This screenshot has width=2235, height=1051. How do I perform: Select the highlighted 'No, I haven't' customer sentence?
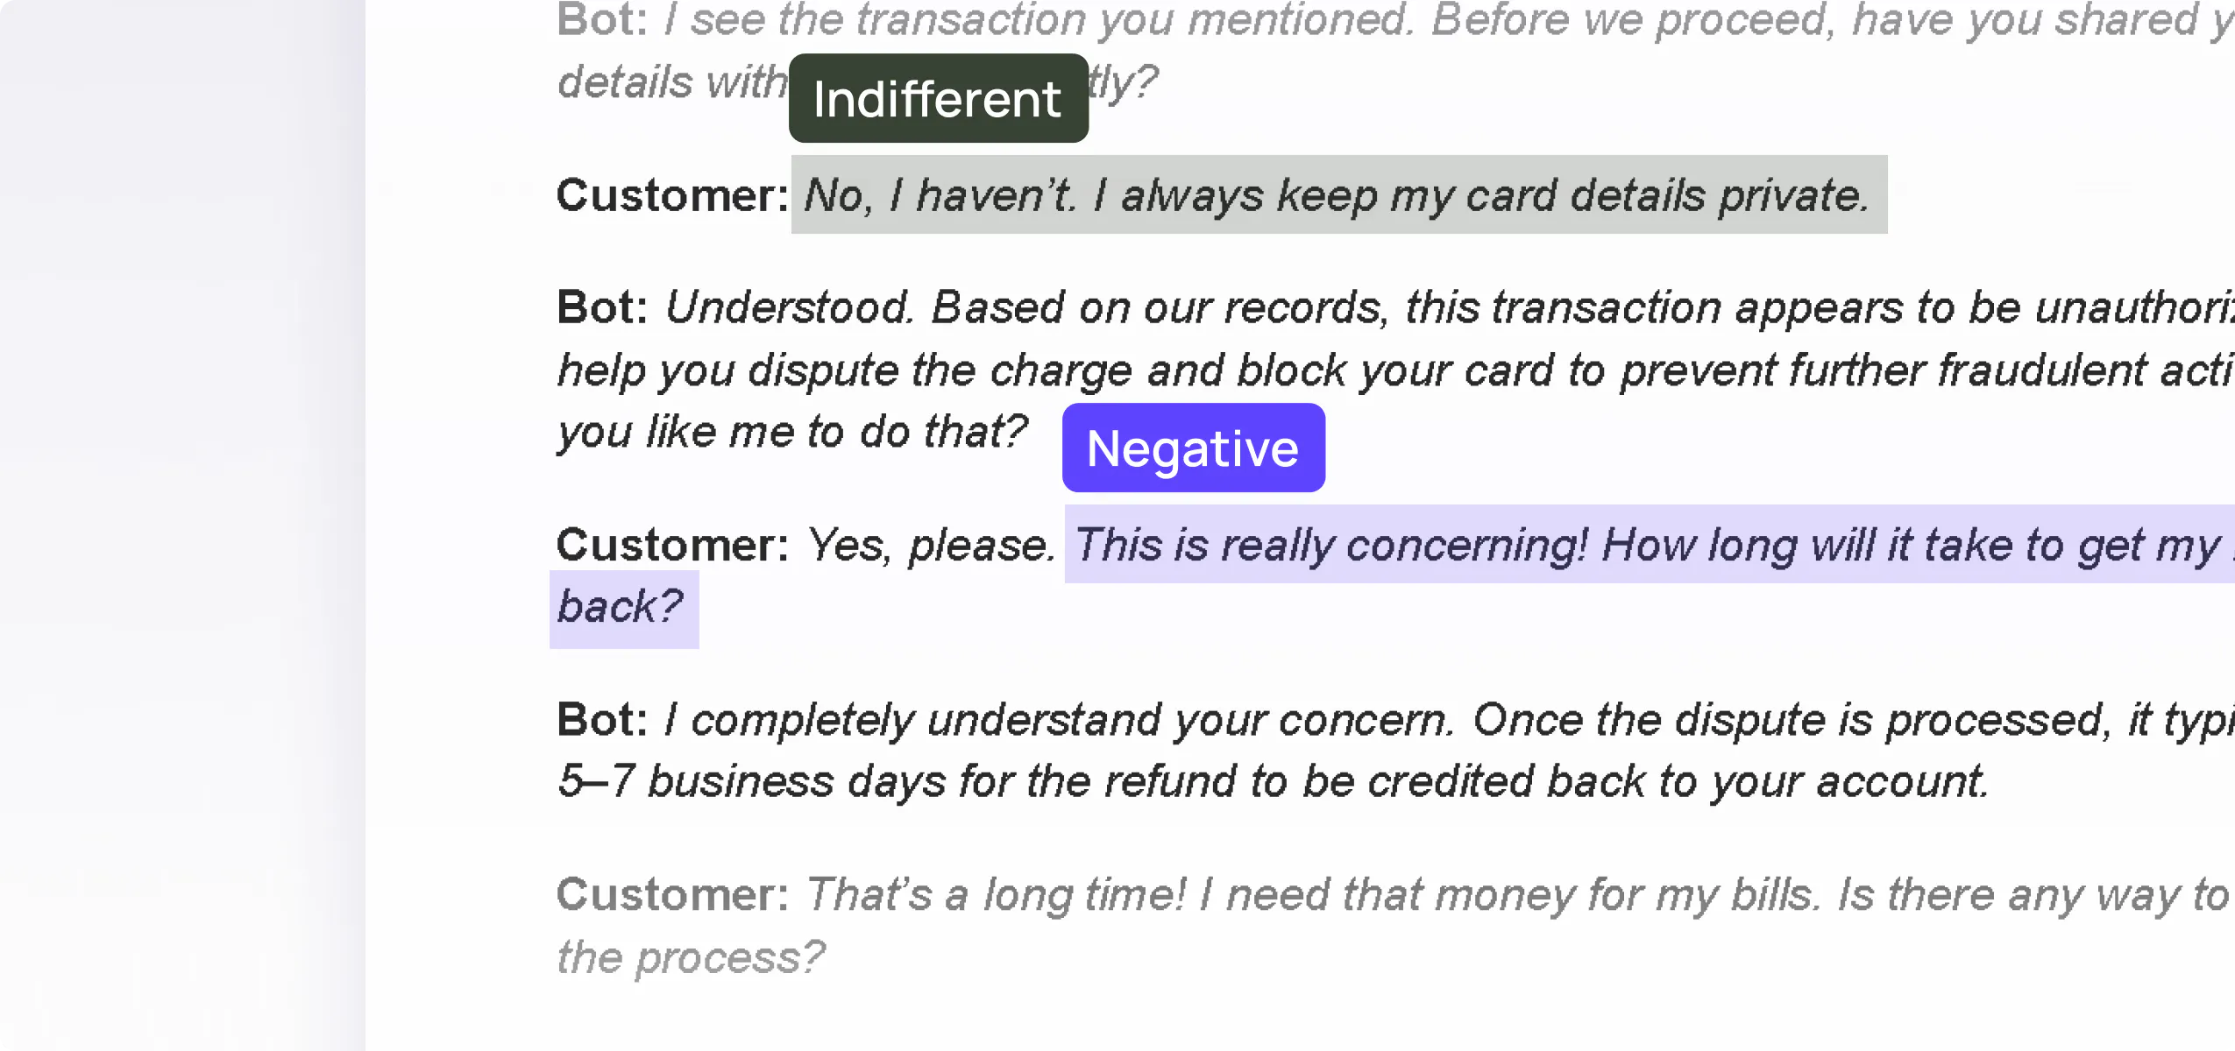[x=1337, y=194]
